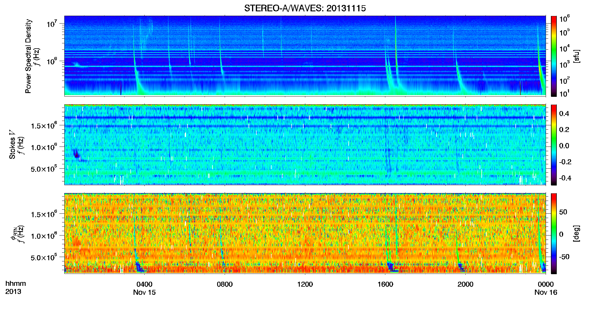The image size is (610, 314).
Task: Click the φRTN degree color bar
Action: (554, 233)
